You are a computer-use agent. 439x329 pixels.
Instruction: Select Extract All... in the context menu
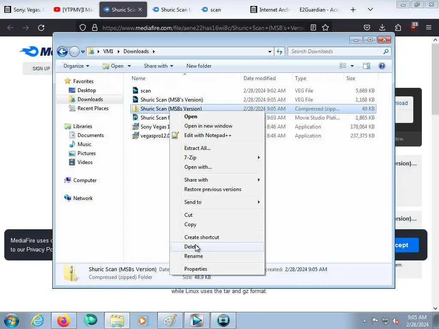pos(217,148)
